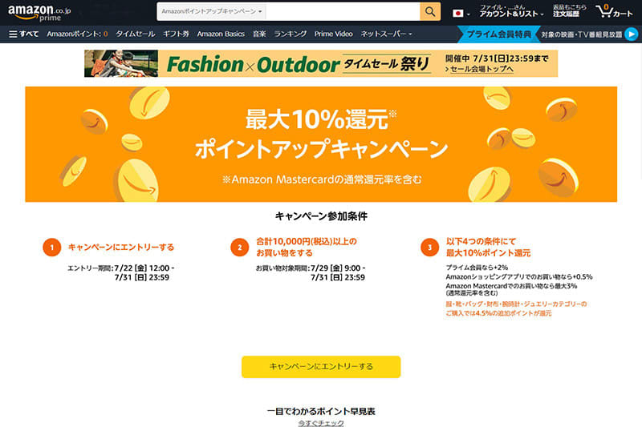The width and height of the screenshot is (642, 427).
Task: Click Amazon Mastercard 最大3% line
Action: click(x=511, y=286)
